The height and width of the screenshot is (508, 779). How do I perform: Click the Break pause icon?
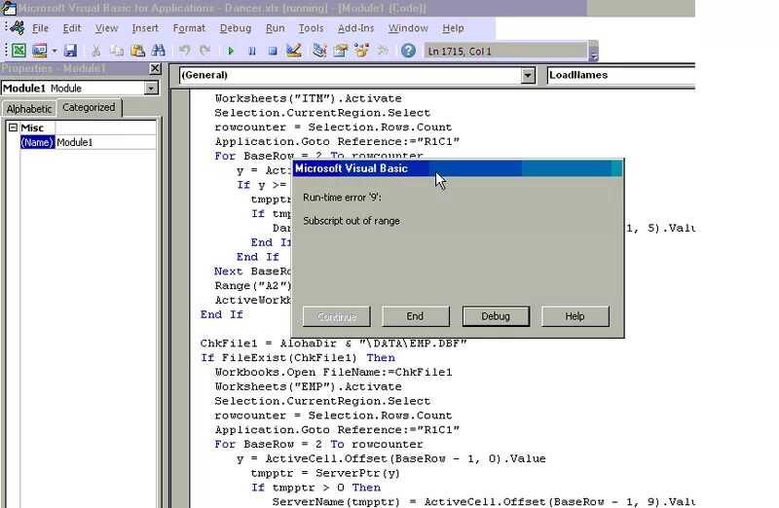[x=252, y=51]
